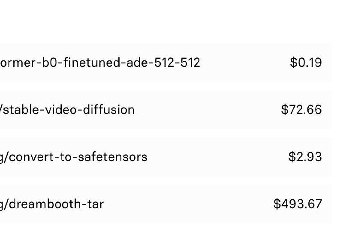343x231 pixels.
Task: Click the right margin beside the $72.66 row
Action: [337, 110]
